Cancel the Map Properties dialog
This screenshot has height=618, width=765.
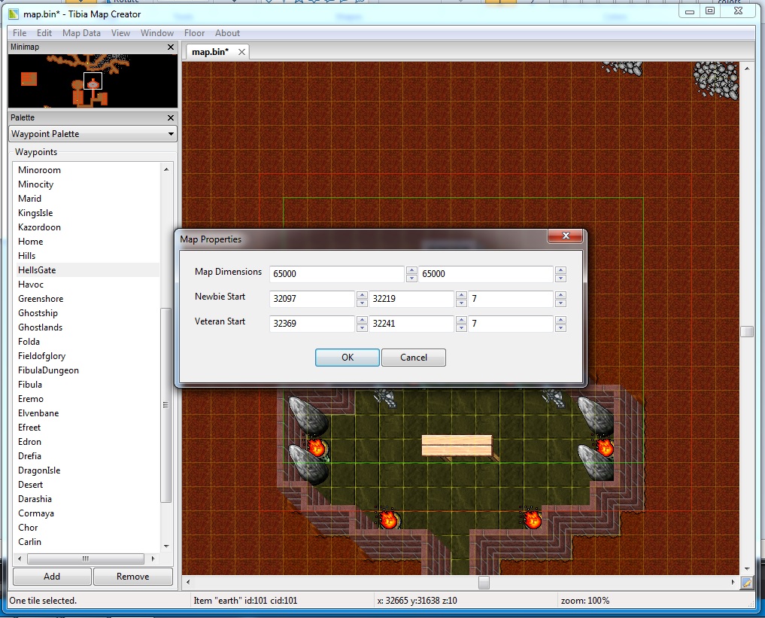(413, 358)
